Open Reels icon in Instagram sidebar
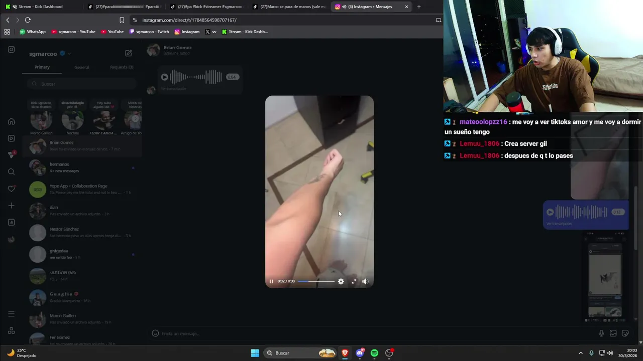The width and height of the screenshot is (643, 361). tap(11, 138)
